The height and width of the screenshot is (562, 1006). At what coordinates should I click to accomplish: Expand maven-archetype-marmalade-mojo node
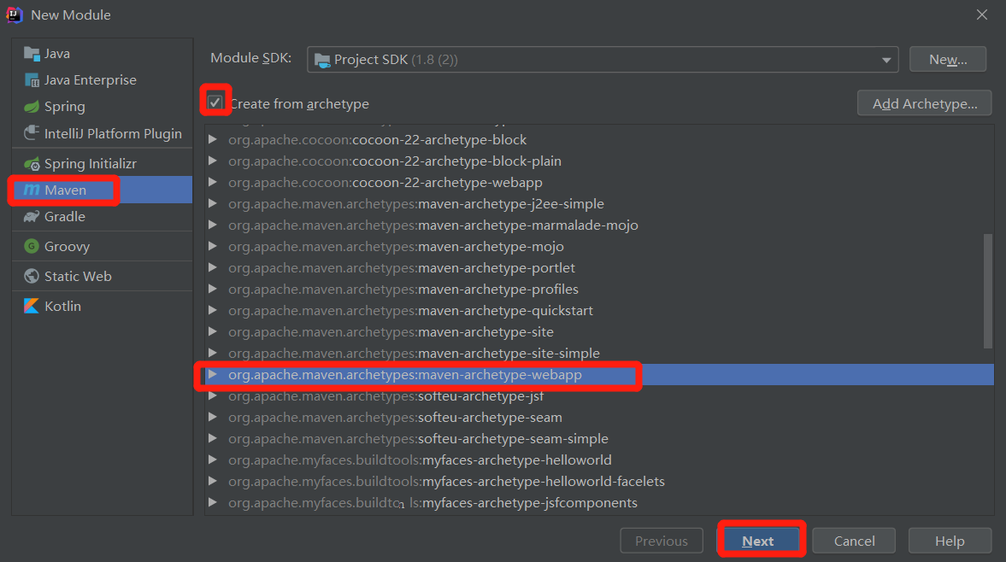click(x=212, y=225)
